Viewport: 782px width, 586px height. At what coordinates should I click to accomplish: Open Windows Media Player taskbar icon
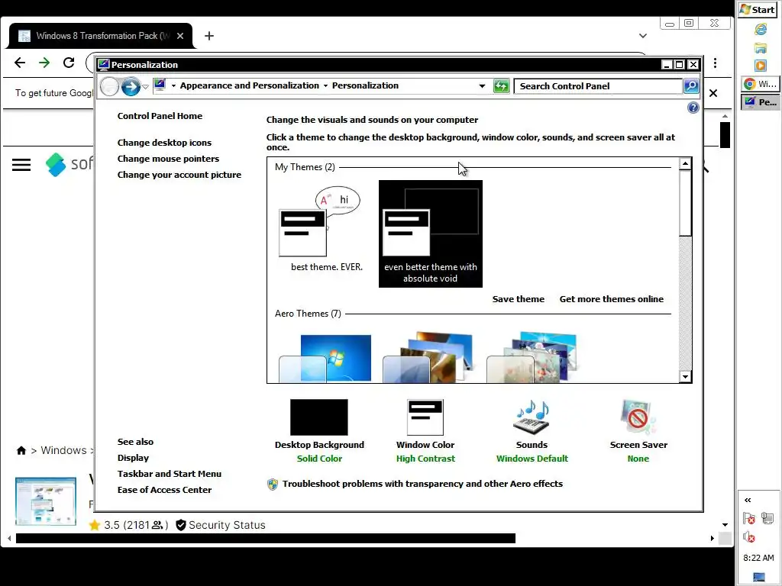point(760,66)
